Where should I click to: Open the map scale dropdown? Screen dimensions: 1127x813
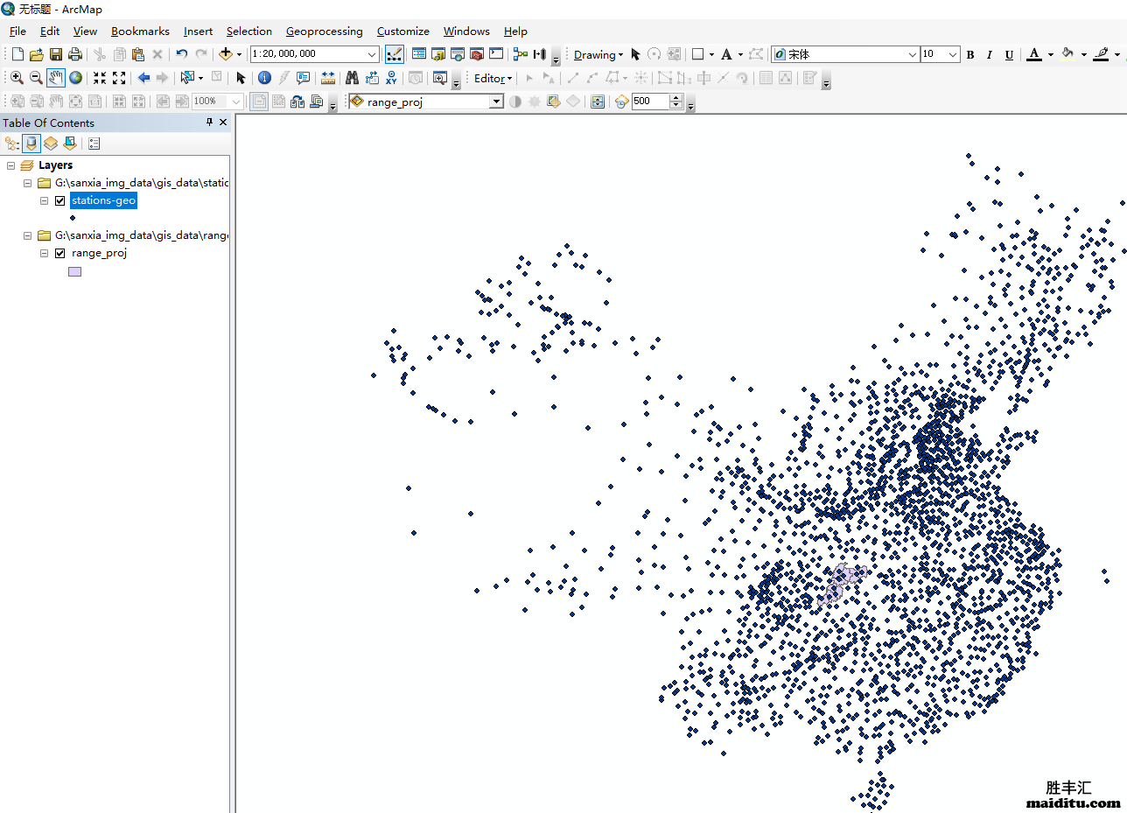click(x=372, y=53)
